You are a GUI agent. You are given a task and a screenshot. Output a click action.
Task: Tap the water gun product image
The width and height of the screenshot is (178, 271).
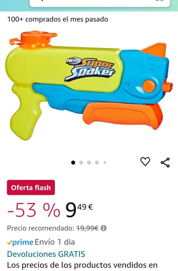(89, 85)
